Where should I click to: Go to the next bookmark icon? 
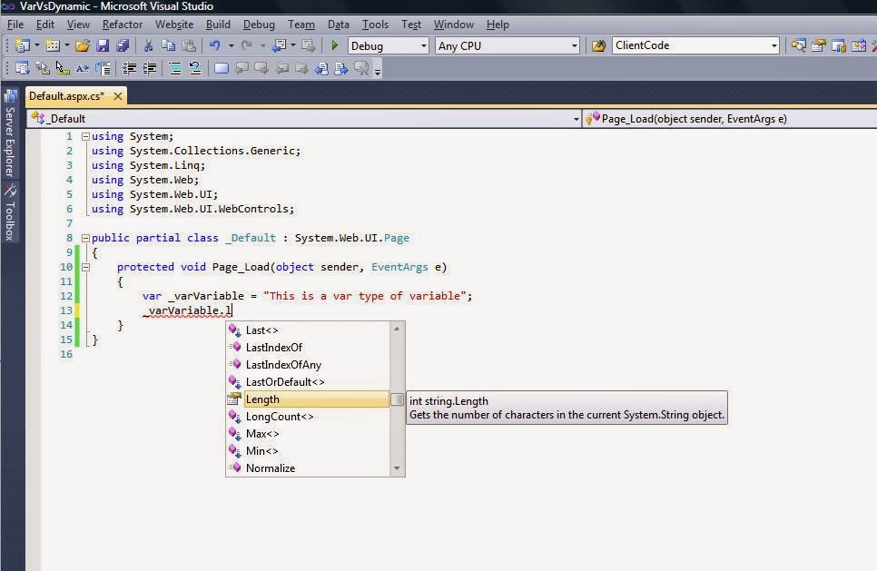(x=261, y=68)
